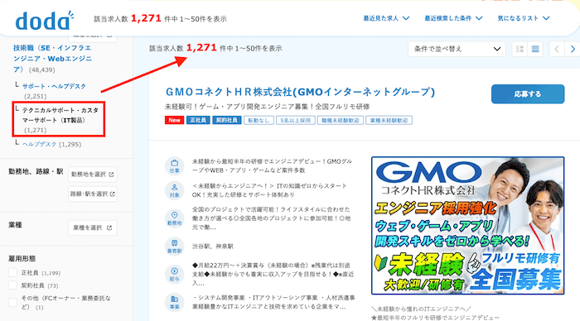Click the 業種 section label
This screenshot has width=580, height=321.
(x=15, y=225)
